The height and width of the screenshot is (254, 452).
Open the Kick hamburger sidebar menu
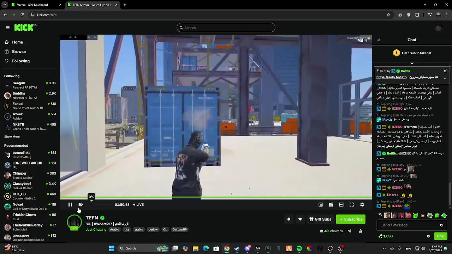pos(7,28)
